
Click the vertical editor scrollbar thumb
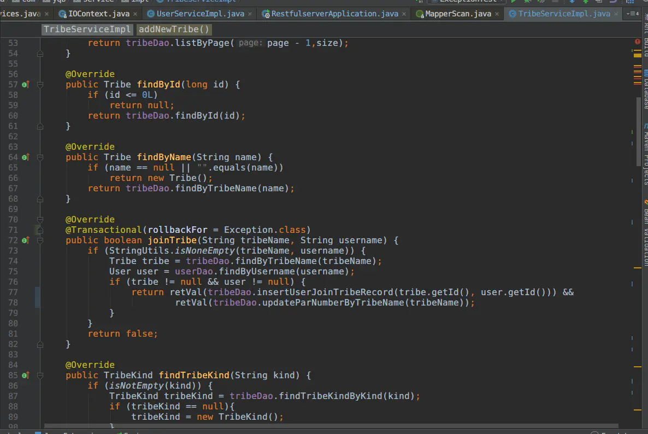point(639,131)
